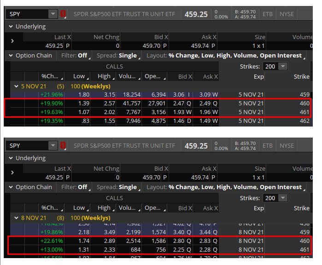Image resolution: width=322 pixels, height=265 pixels.
Task: Open the top SPY symbol dropdown arrow
Action: (53, 14)
